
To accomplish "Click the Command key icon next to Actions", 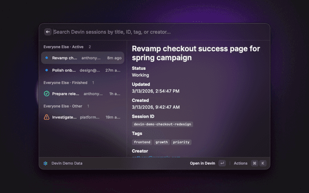I will tap(254, 163).
